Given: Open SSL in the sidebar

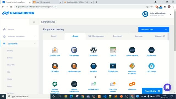Looking at the screenshot, I should coord(9,72).
